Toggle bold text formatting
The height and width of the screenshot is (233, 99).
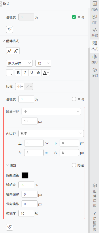18,73
